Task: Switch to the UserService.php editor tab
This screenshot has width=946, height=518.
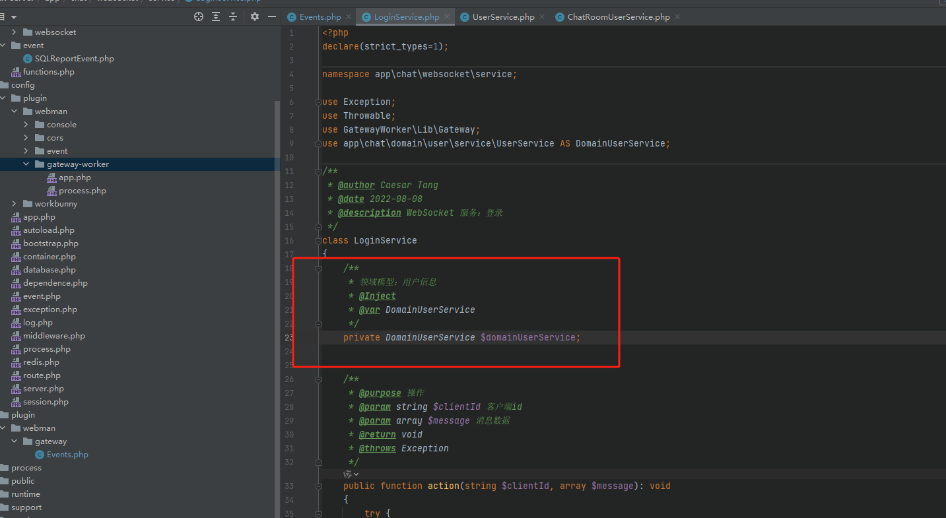Action: click(x=504, y=17)
